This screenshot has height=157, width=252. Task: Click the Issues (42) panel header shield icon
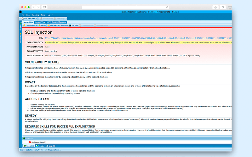coord(24,138)
